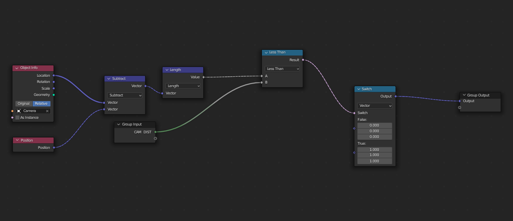Click the Length Value output socket
This screenshot has width=513, height=221.
coord(204,77)
